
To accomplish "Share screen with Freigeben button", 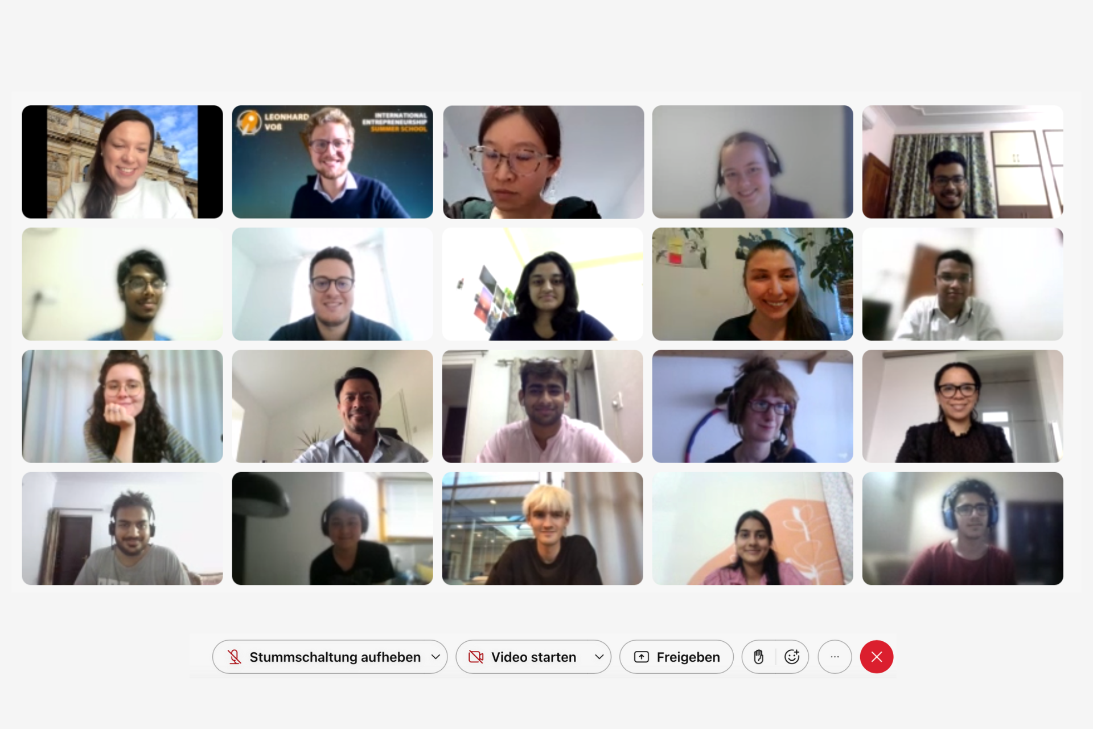I will click(x=676, y=657).
